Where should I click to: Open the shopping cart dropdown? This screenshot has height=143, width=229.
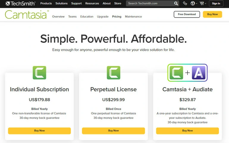(x=203, y=3)
